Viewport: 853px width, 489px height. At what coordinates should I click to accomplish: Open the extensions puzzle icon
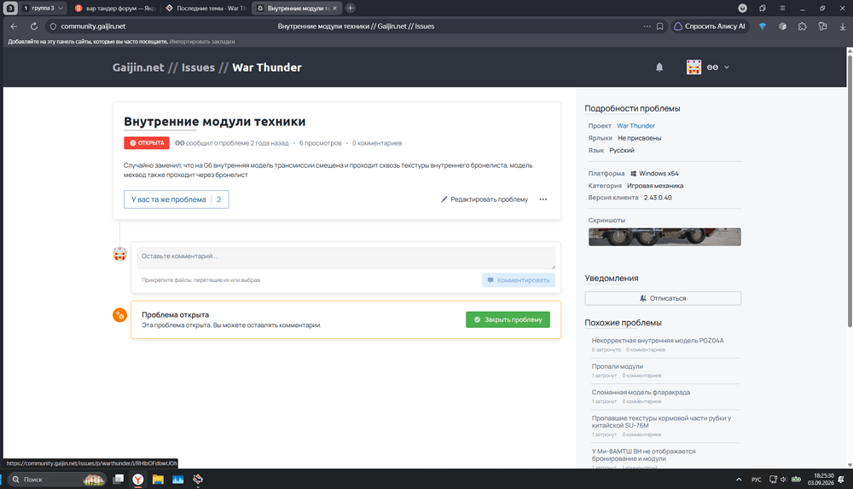pyautogui.click(x=803, y=26)
